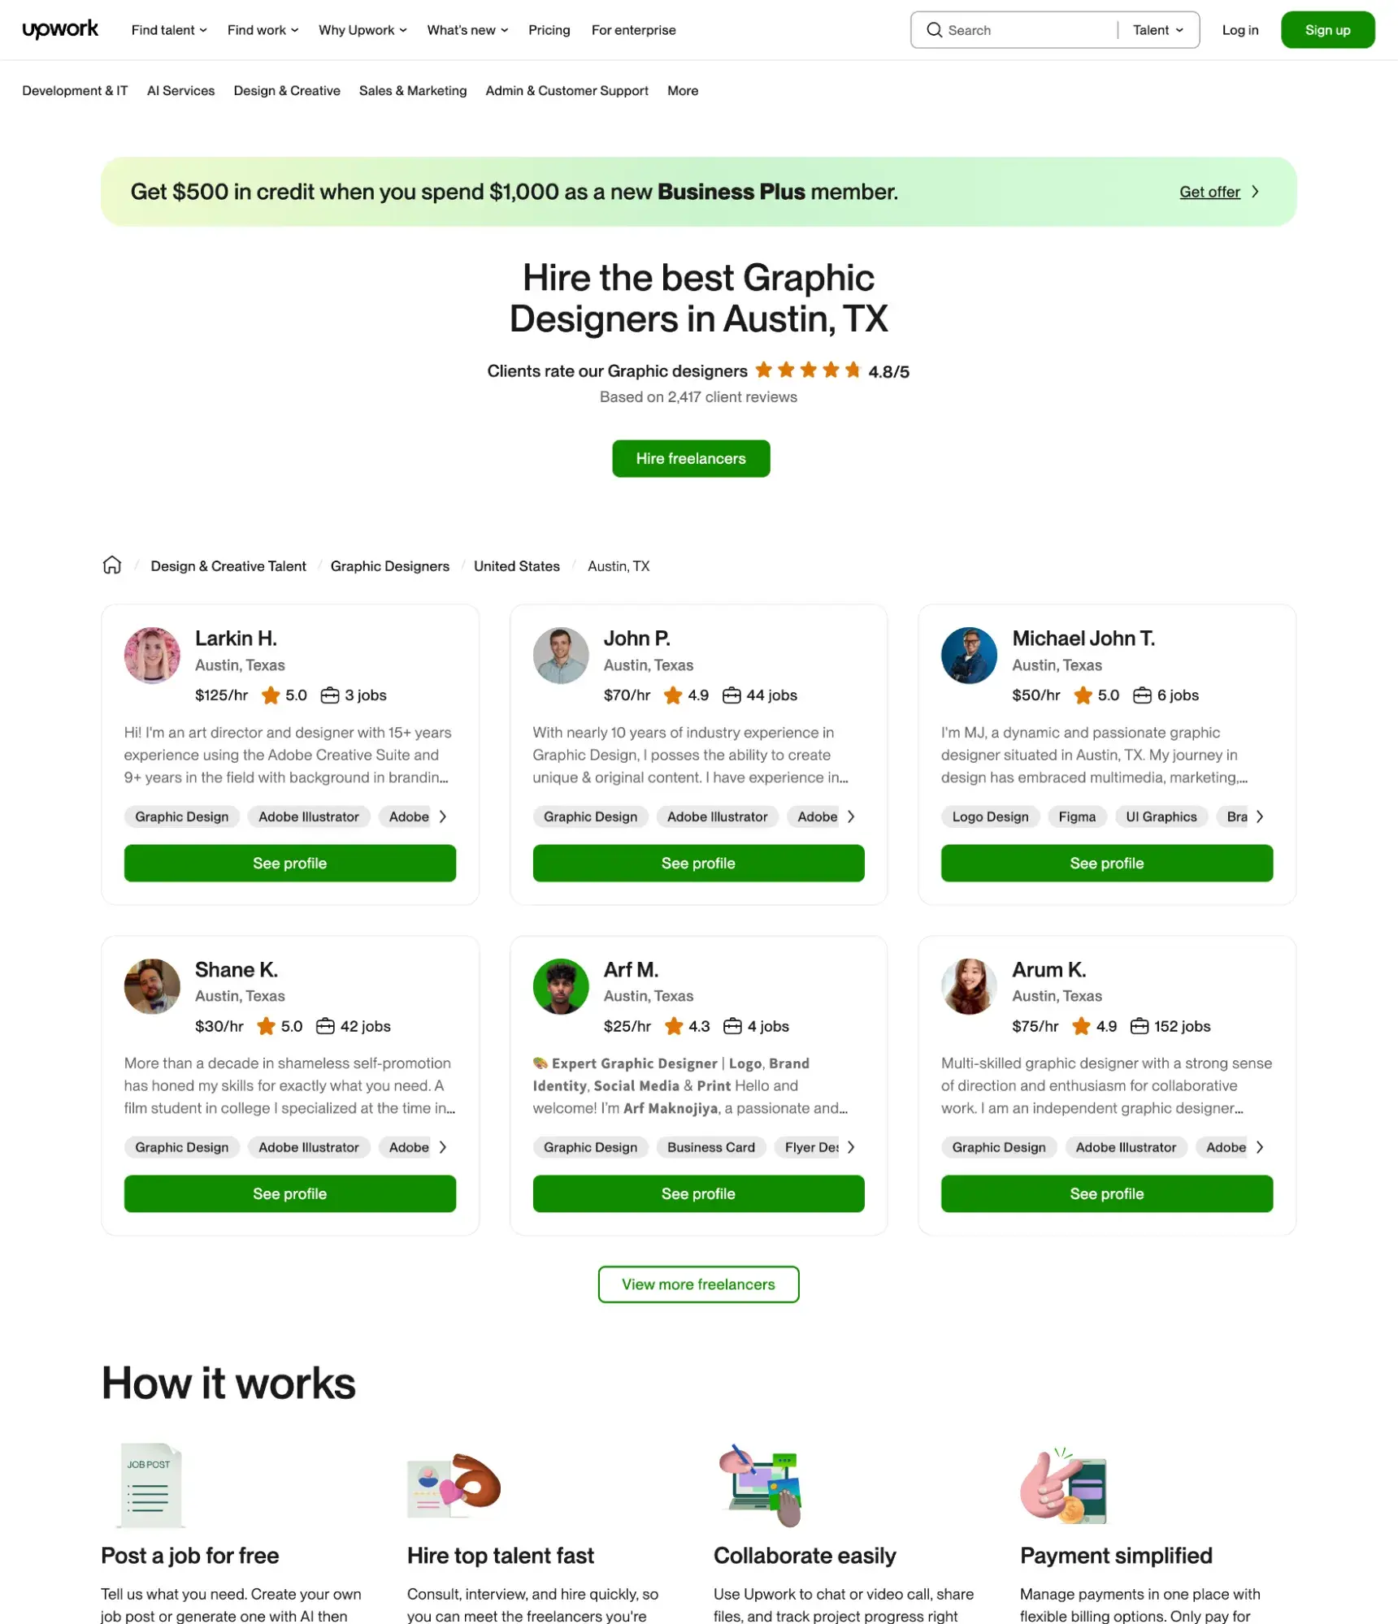Click View more freelancers

pyautogui.click(x=697, y=1284)
